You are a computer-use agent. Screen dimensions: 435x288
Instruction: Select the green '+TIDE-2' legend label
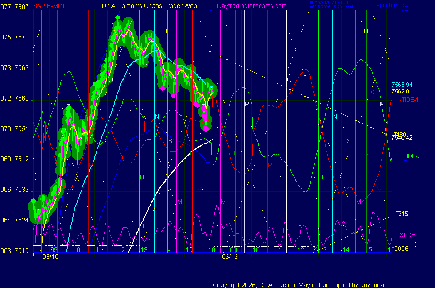410,156
